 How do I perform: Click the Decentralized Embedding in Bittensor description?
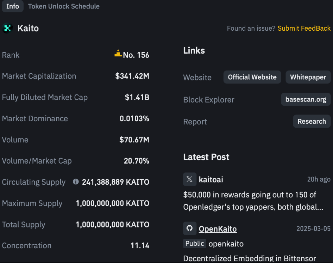tap(250, 258)
